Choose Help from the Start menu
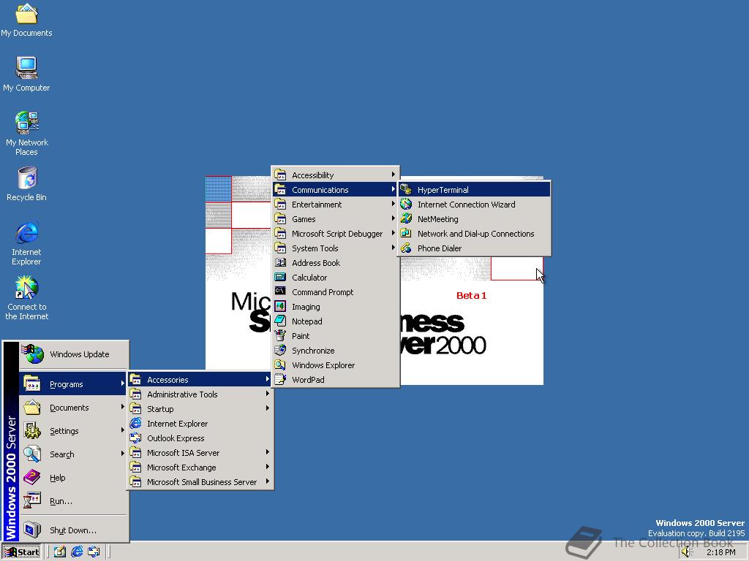Viewport: 749px width, 561px height. coord(74,478)
